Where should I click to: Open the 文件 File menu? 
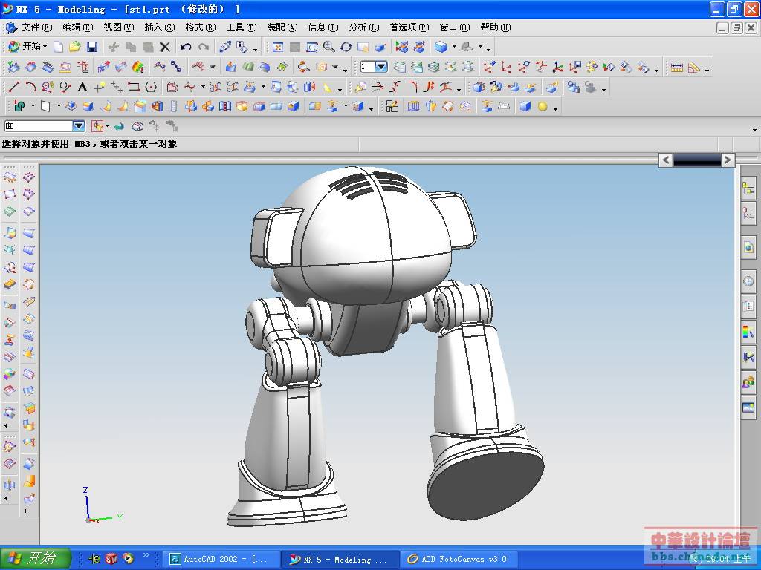coord(36,27)
